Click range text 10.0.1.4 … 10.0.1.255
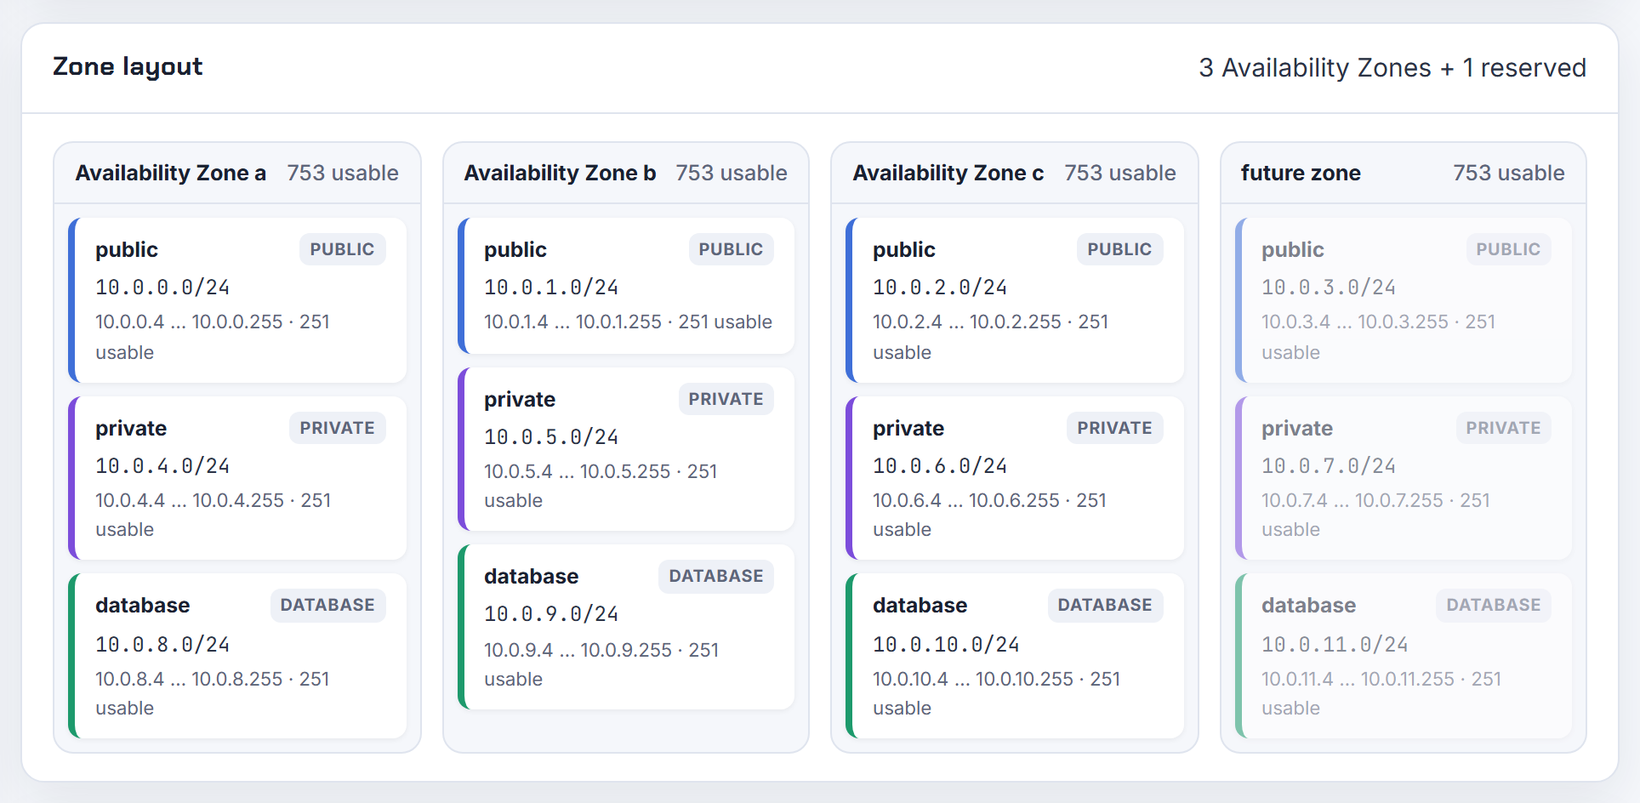Screen dimensions: 1640x803 point(572,322)
